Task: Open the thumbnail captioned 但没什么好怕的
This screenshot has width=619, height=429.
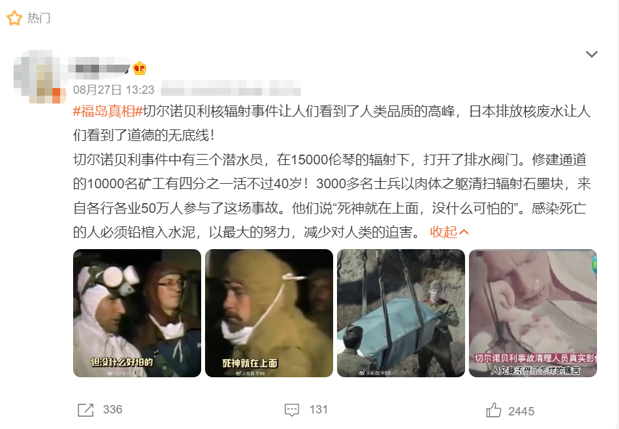Action: (137, 313)
